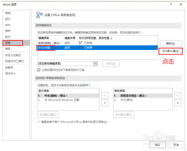This screenshot has width=187, height=151.
Task: Expand 查看安装于每个 Microsoft Office 程序中的显示语言
Action: (39, 122)
